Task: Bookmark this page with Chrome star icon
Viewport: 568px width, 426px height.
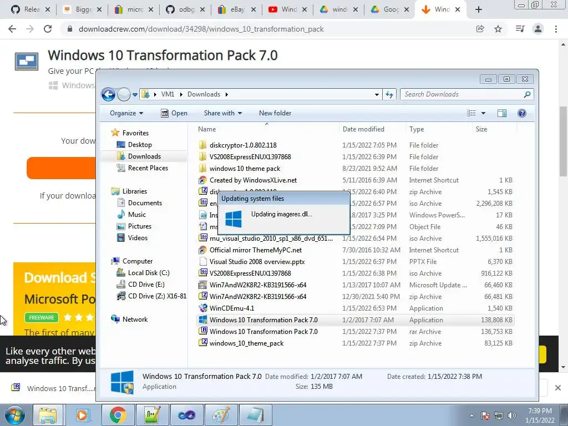Action: point(498,29)
